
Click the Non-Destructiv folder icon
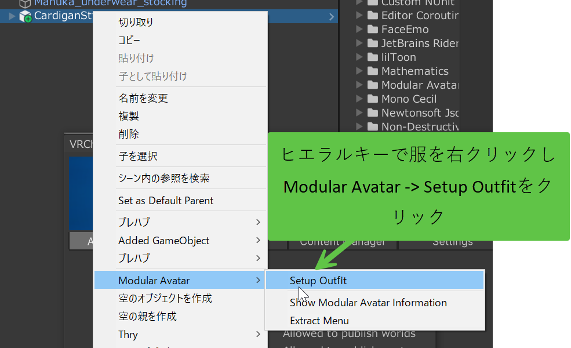pyautogui.click(x=373, y=126)
